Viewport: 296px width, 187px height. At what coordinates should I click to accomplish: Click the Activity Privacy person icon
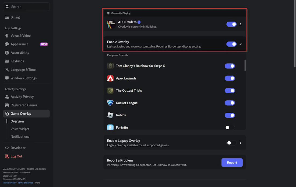tap(7, 97)
